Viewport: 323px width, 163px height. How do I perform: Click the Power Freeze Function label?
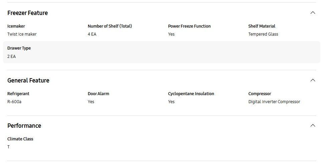tap(189, 26)
